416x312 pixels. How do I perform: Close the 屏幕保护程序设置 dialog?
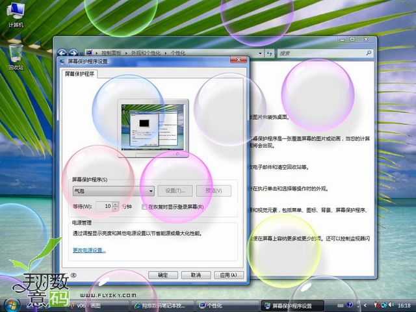pyautogui.click(x=239, y=60)
